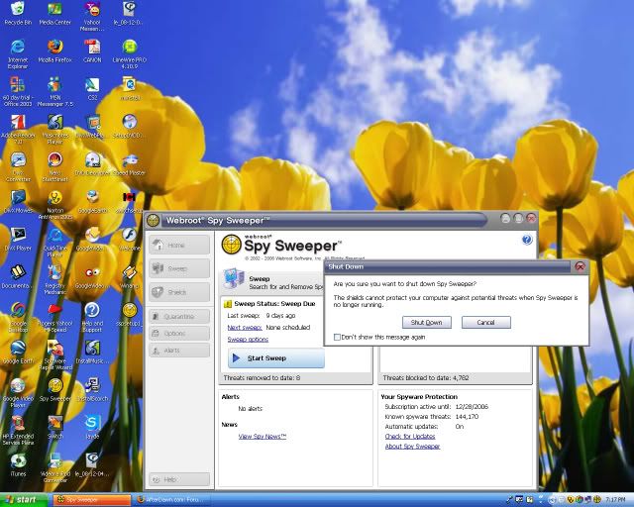
Task: Click the Windows start button
Action: click(22, 500)
